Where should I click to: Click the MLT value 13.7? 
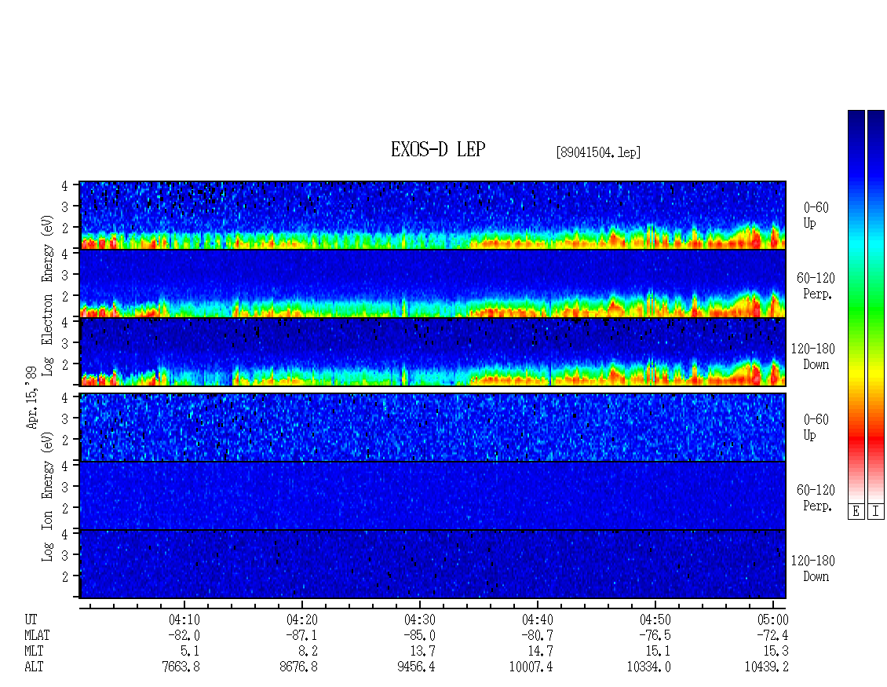(x=423, y=652)
